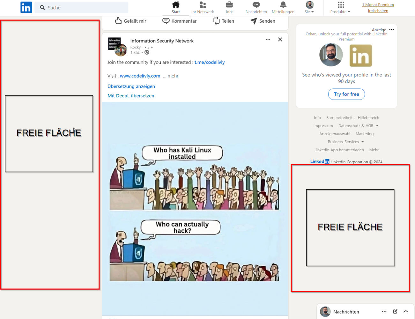This screenshot has height=319, width=415.
Task: Click the Gefällt mir like button
Action: (130, 21)
